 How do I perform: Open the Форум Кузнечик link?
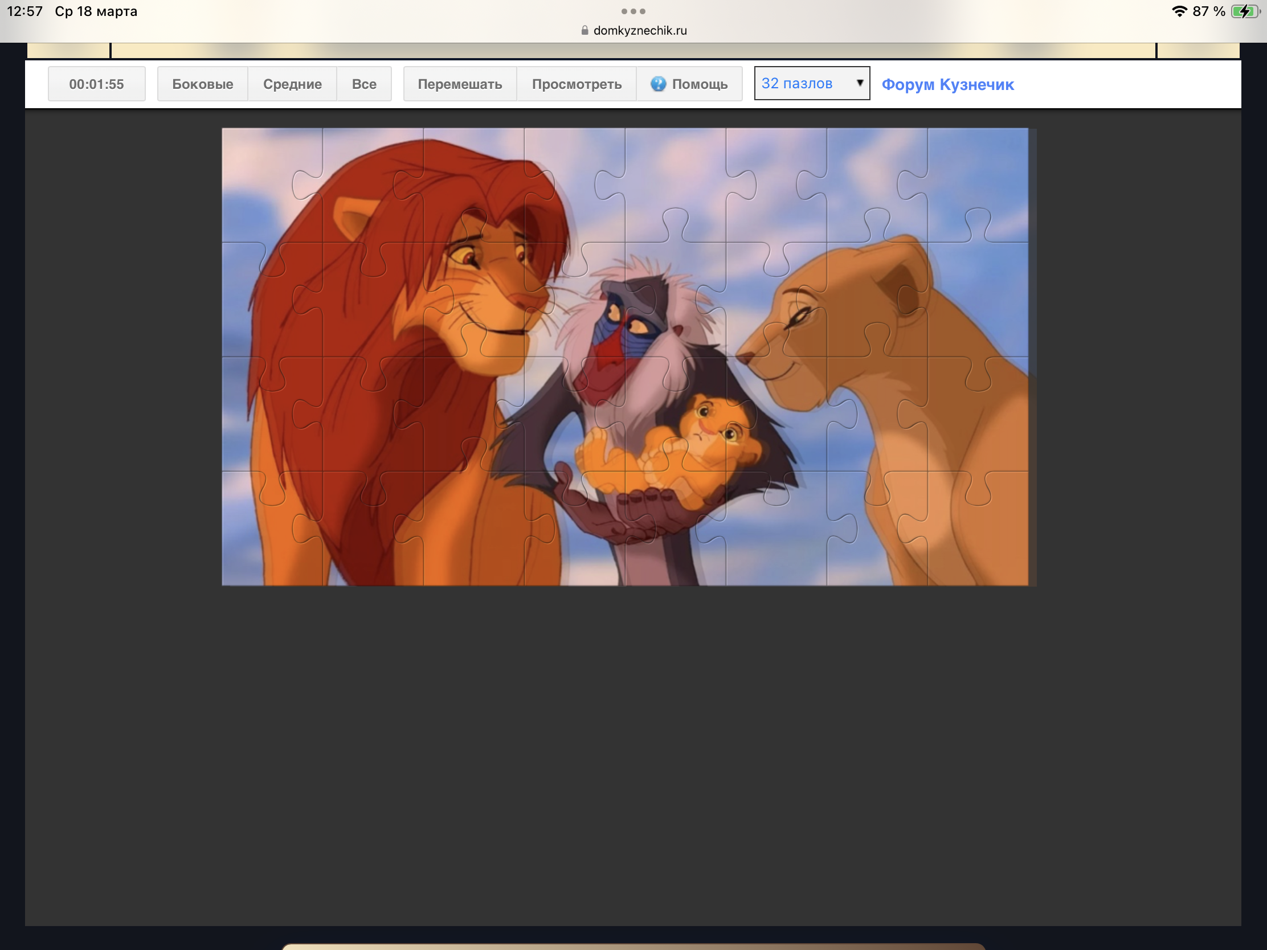pyautogui.click(x=947, y=85)
